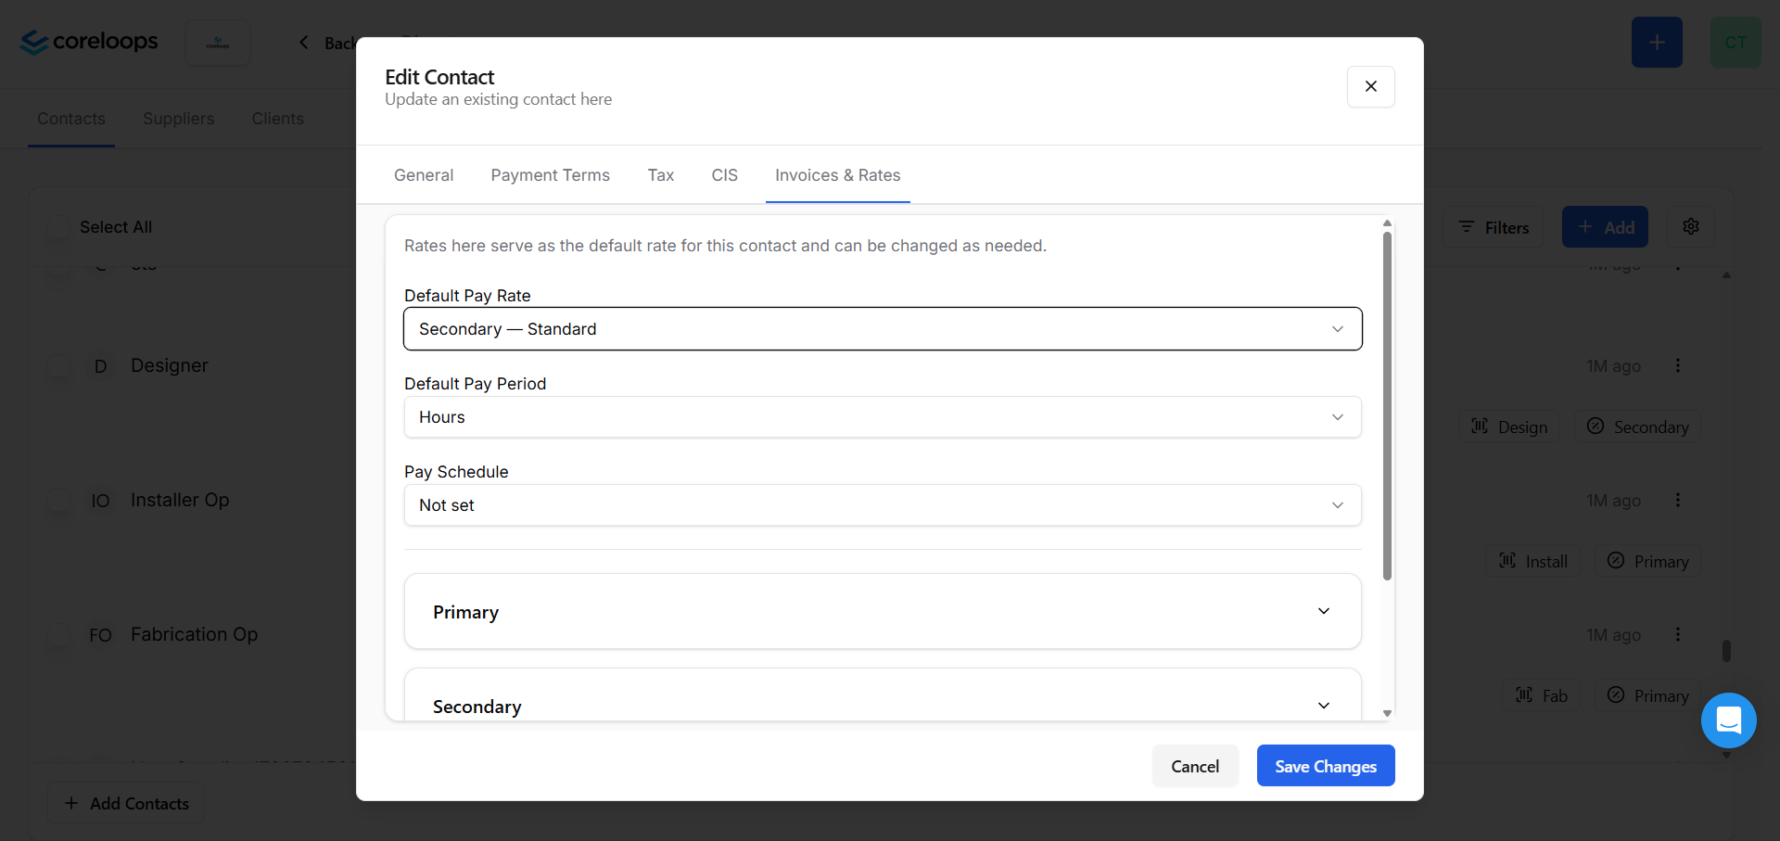Open the chat support widget
Image resolution: width=1780 pixels, height=841 pixels.
(1729, 720)
